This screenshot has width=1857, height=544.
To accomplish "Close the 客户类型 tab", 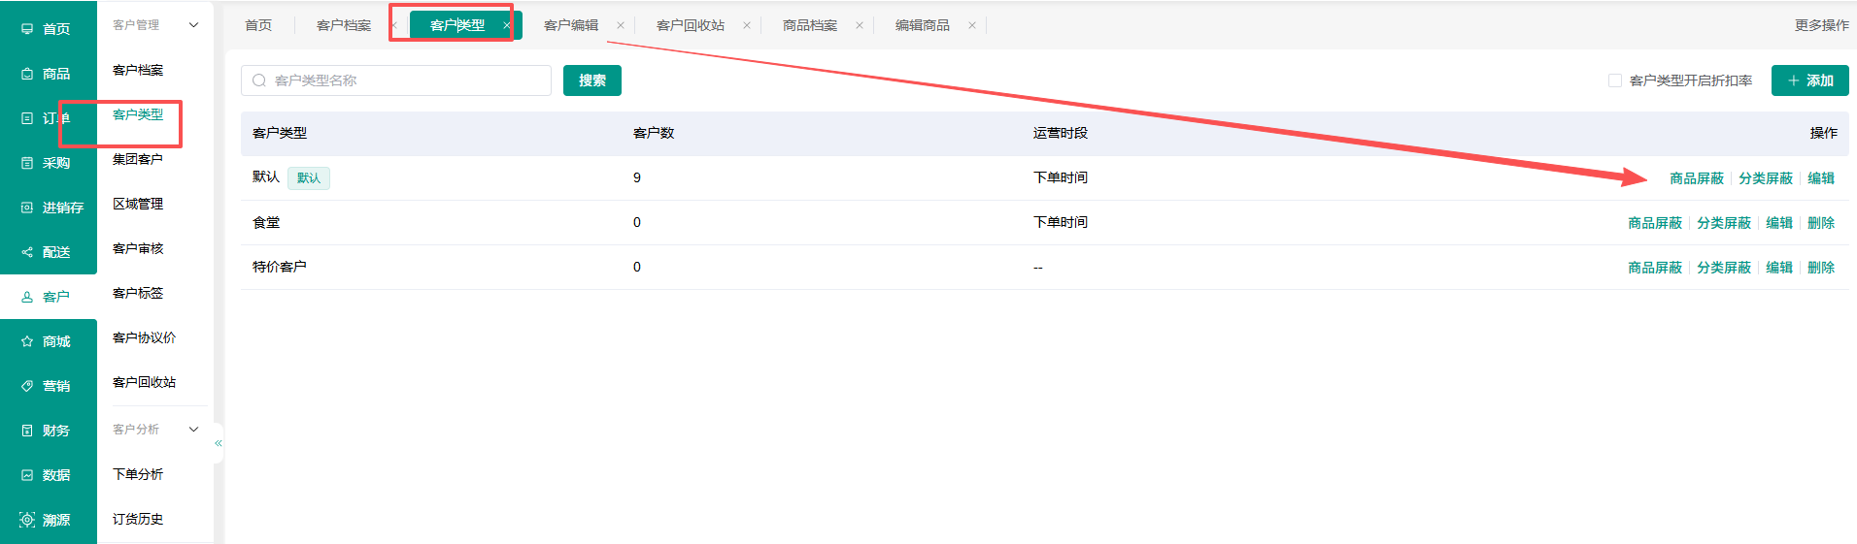I will (x=507, y=25).
